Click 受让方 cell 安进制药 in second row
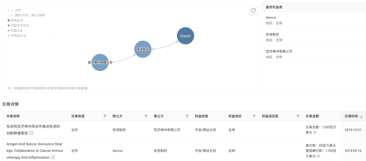Viewport: 366px width, 161px height. click(x=160, y=151)
